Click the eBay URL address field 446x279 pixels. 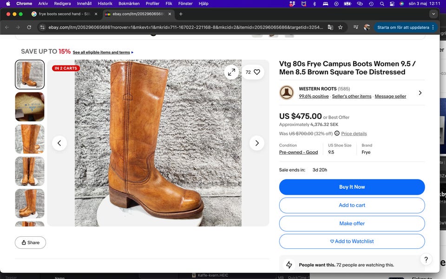[186, 27]
